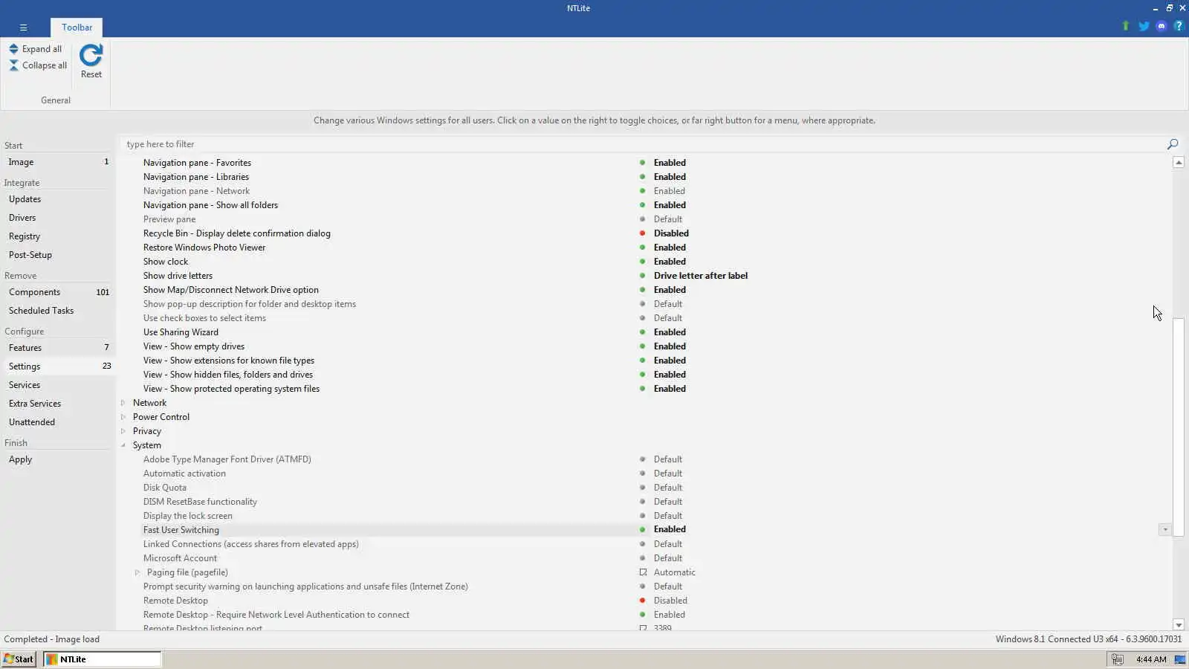Click the system tray network icon
The height and width of the screenshot is (669, 1189).
tap(1117, 659)
